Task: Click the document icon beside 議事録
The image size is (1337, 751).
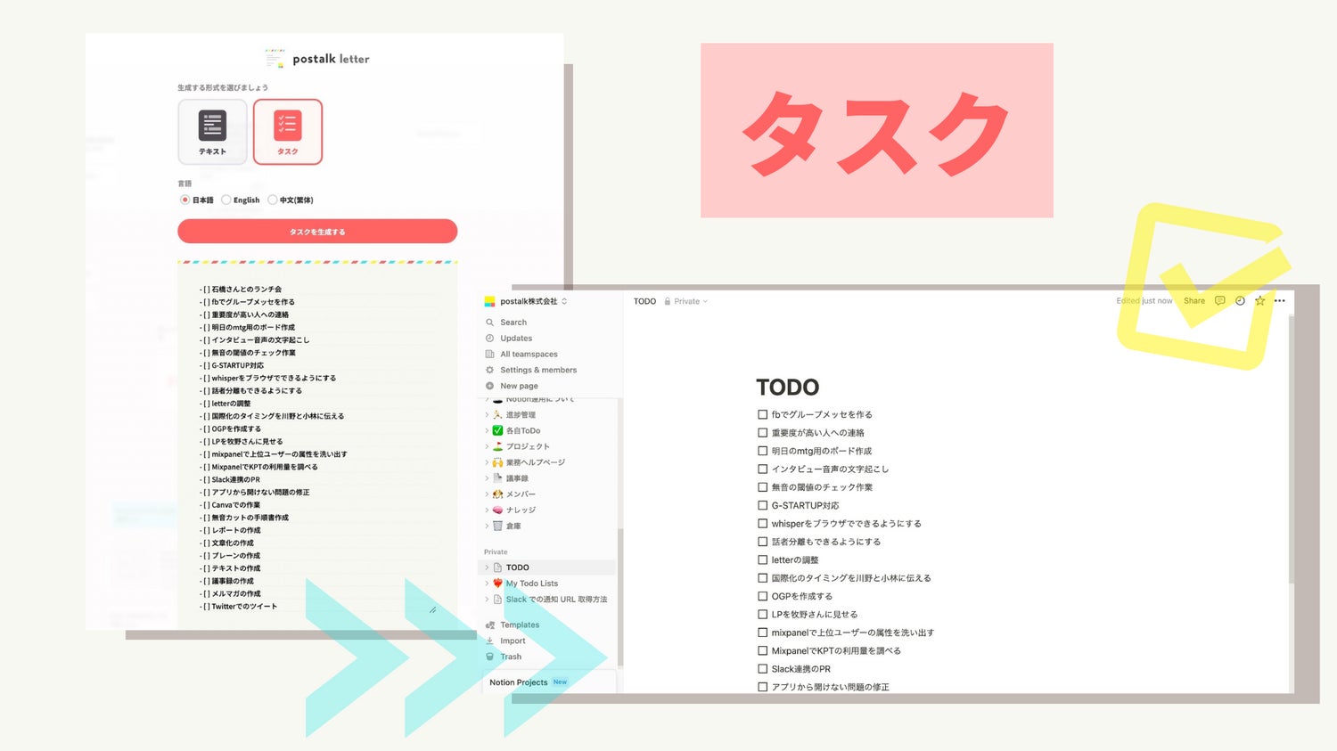Action: point(497,478)
